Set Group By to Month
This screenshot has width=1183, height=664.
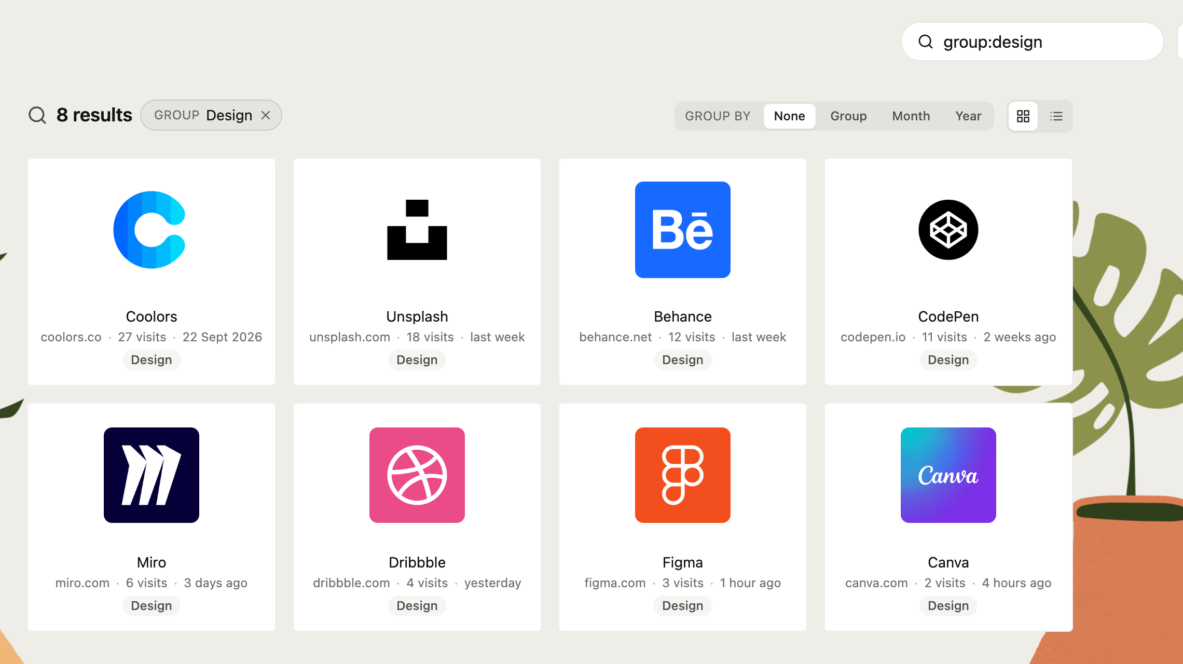click(911, 116)
